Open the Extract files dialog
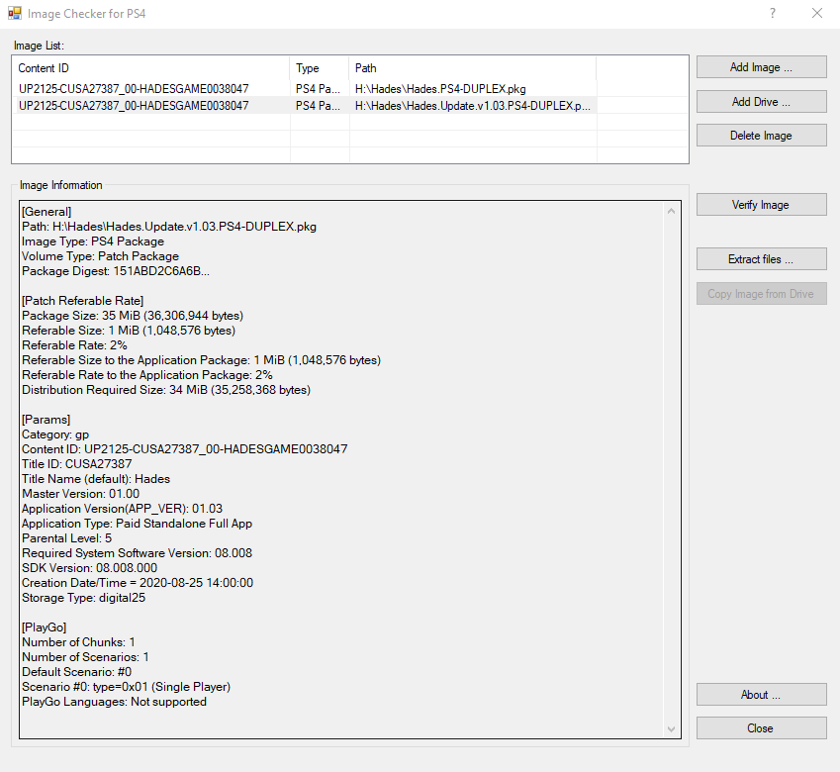Image resolution: width=840 pixels, height=772 pixels. 761,259
